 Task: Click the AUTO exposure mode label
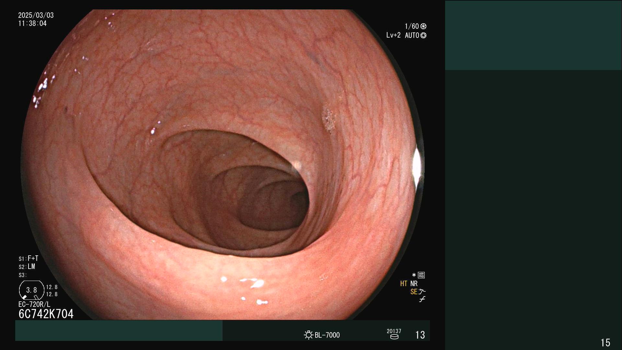coord(412,35)
